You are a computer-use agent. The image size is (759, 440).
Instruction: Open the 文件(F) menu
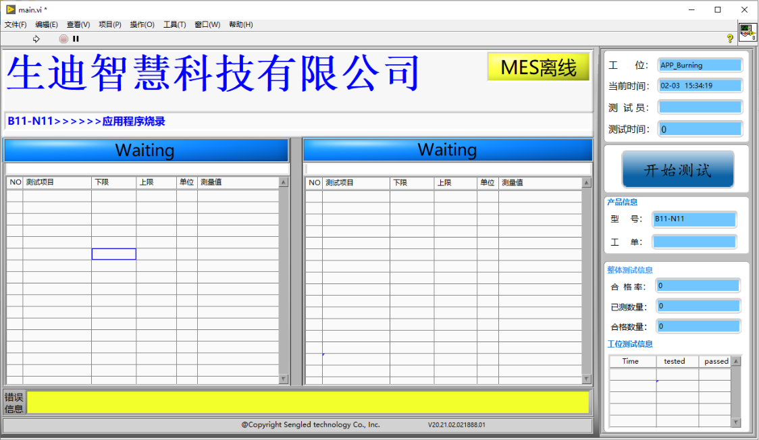tap(16, 25)
